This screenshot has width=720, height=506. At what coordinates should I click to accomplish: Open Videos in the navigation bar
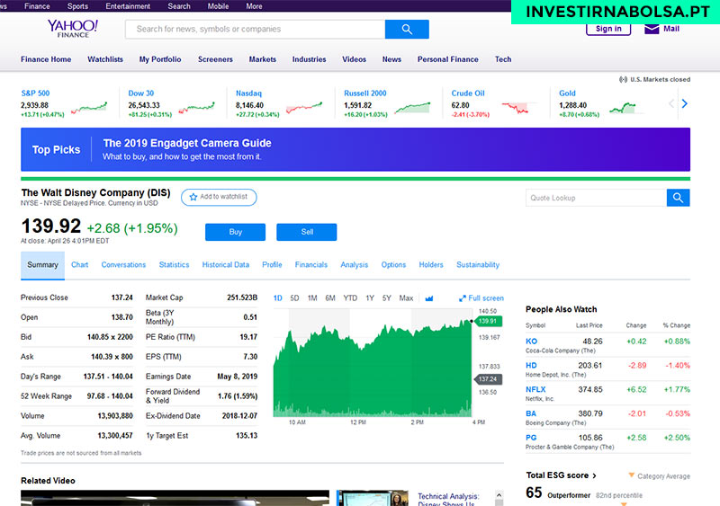pos(354,59)
